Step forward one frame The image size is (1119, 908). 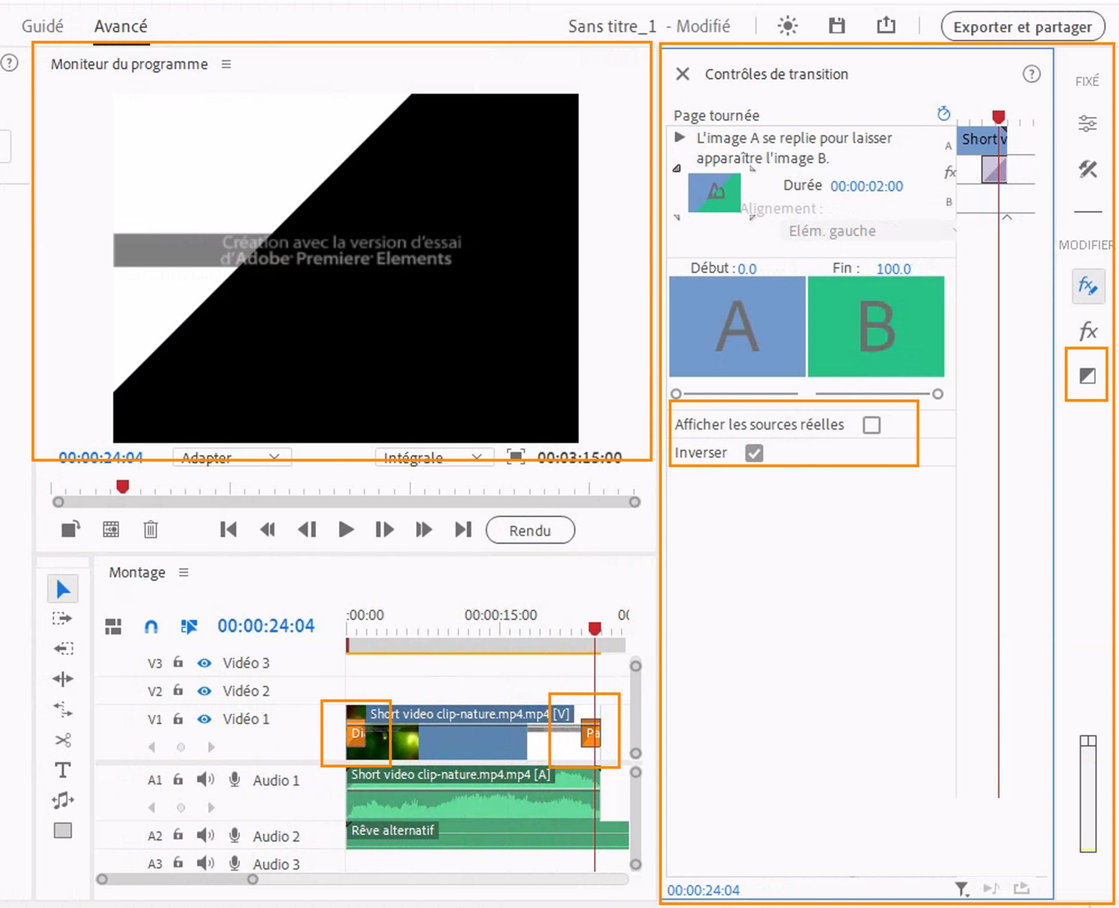(x=384, y=530)
